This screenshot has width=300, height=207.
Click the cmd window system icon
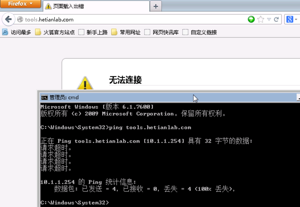(45, 98)
